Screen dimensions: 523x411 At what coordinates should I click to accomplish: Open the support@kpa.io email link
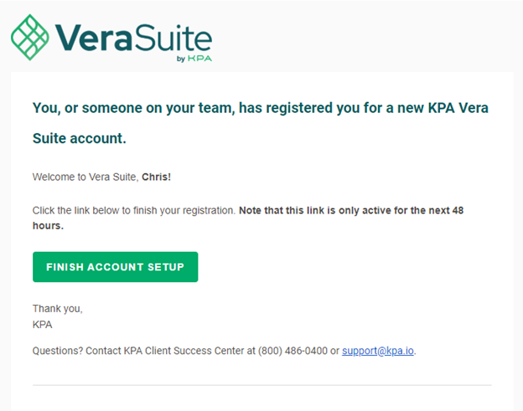tap(378, 351)
